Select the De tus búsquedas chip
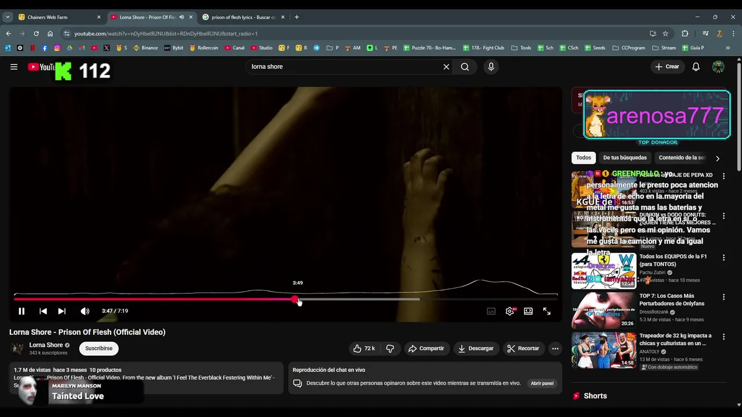The height and width of the screenshot is (417, 742). (x=625, y=158)
